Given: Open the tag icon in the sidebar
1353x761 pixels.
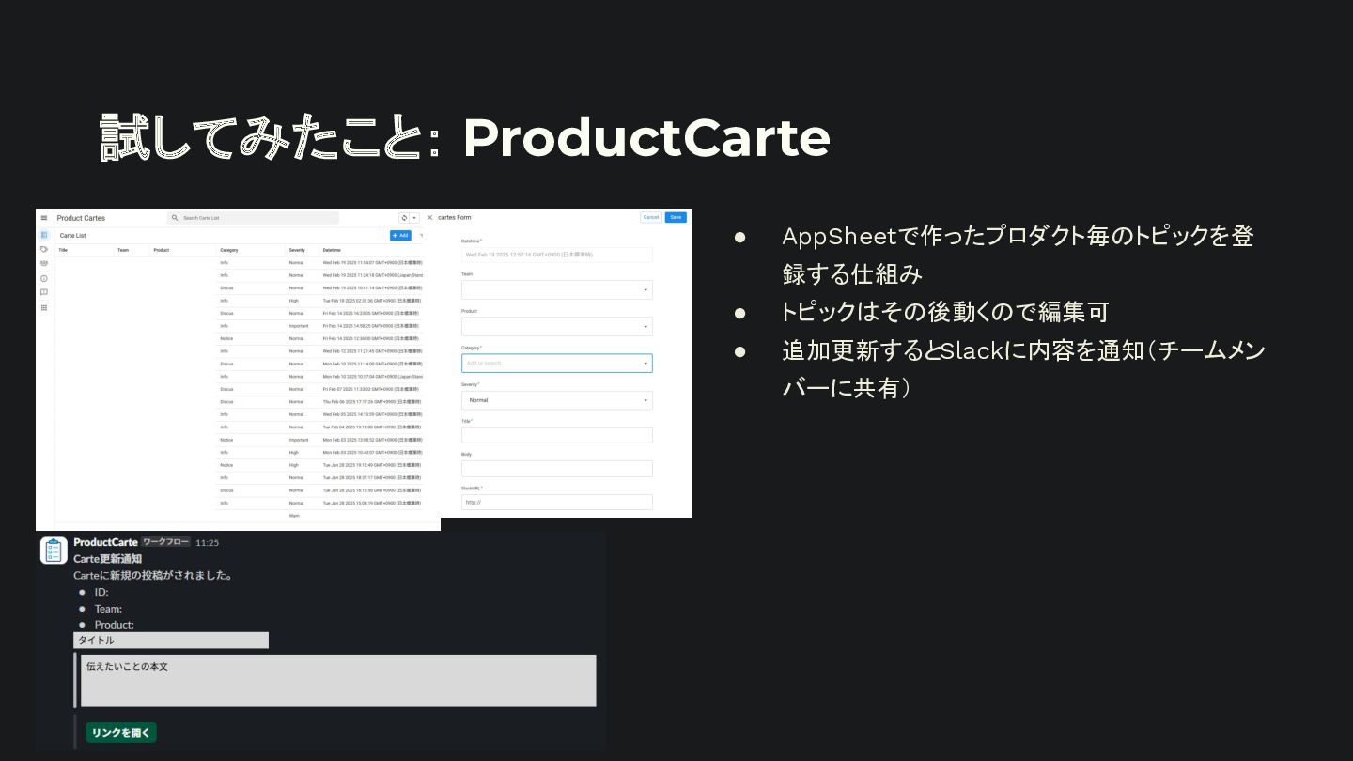Looking at the screenshot, I should [44, 250].
